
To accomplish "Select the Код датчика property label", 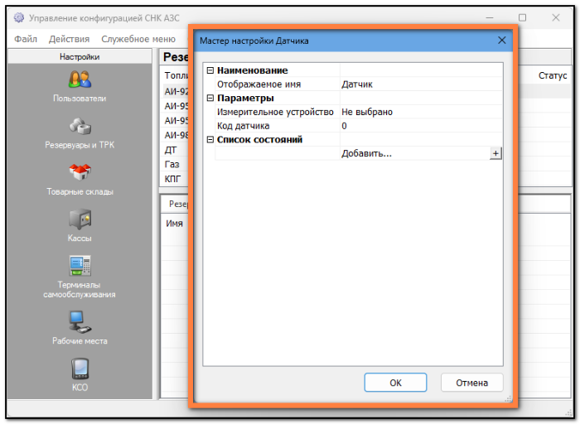I will tap(243, 126).
